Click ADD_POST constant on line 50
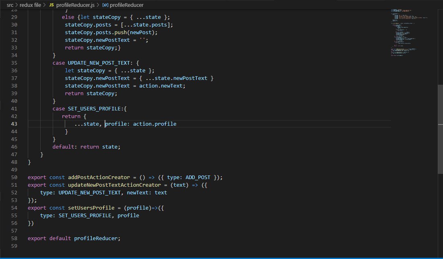 point(198,177)
